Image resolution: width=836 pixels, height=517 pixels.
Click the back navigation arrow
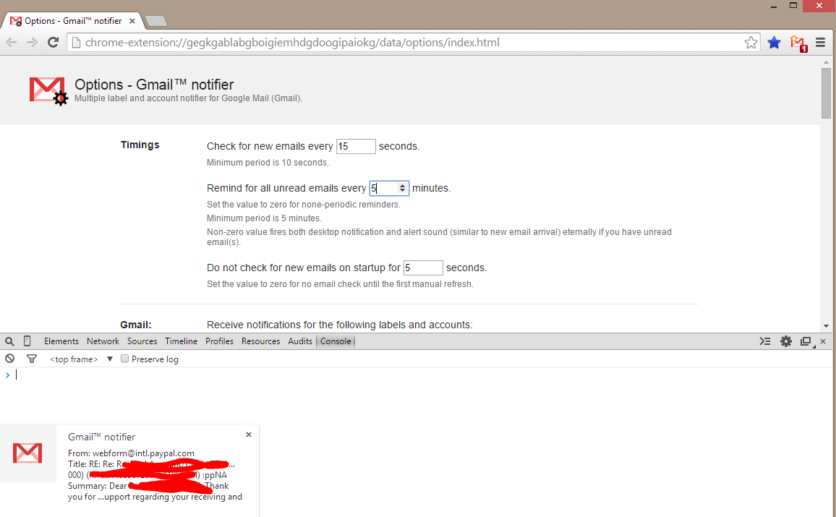tap(11, 42)
